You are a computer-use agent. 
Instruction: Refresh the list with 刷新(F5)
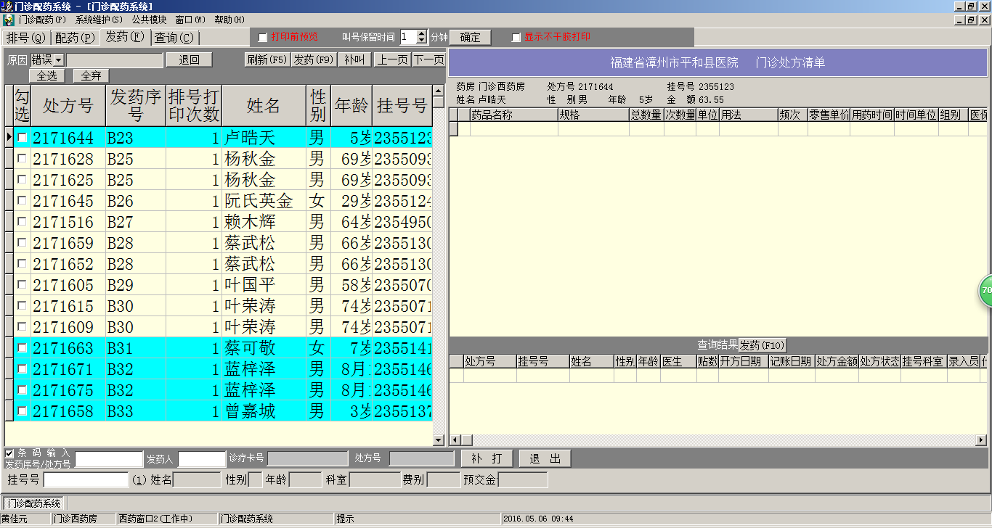[x=267, y=60]
